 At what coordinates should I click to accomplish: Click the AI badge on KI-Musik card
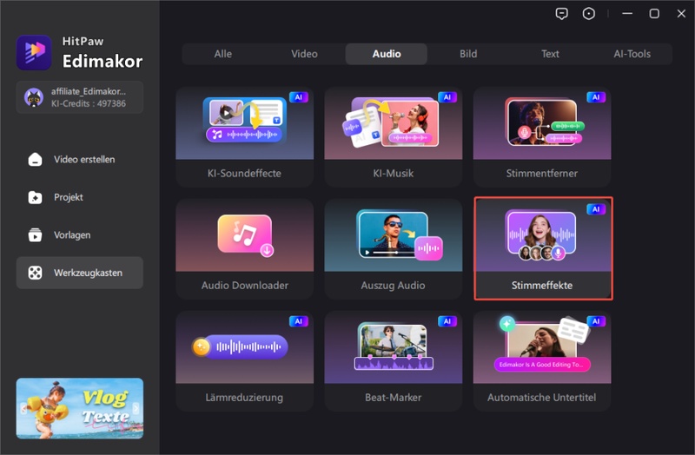pyautogui.click(x=447, y=97)
